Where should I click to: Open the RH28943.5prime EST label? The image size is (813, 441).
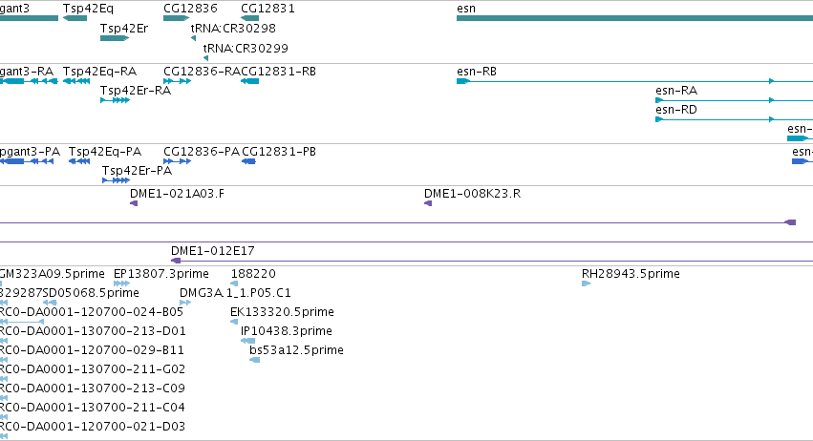point(631,274)
